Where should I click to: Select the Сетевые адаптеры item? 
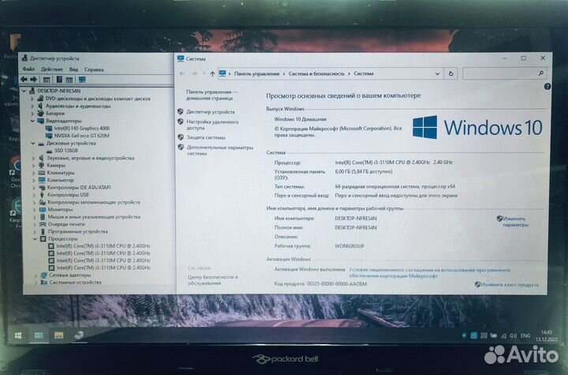(x=70, y=275)
